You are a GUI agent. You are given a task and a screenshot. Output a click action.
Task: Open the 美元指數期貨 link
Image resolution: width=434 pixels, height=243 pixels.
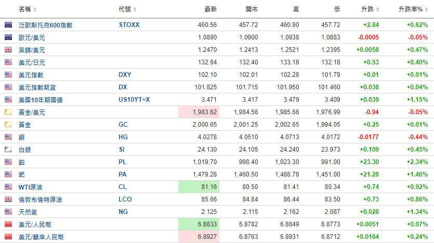[37, 87]
